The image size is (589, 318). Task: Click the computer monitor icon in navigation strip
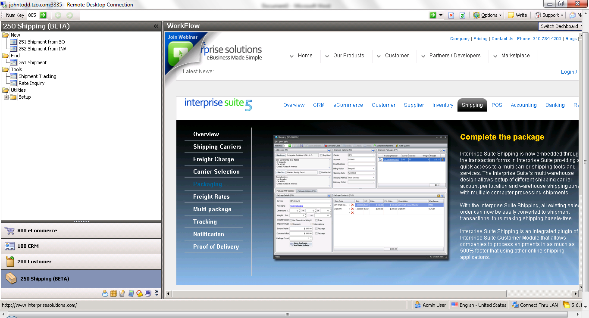(x=148, y=293)
